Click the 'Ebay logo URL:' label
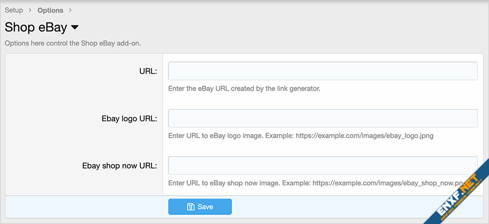The height and width of the screenshot is (224, 489). 129,119
